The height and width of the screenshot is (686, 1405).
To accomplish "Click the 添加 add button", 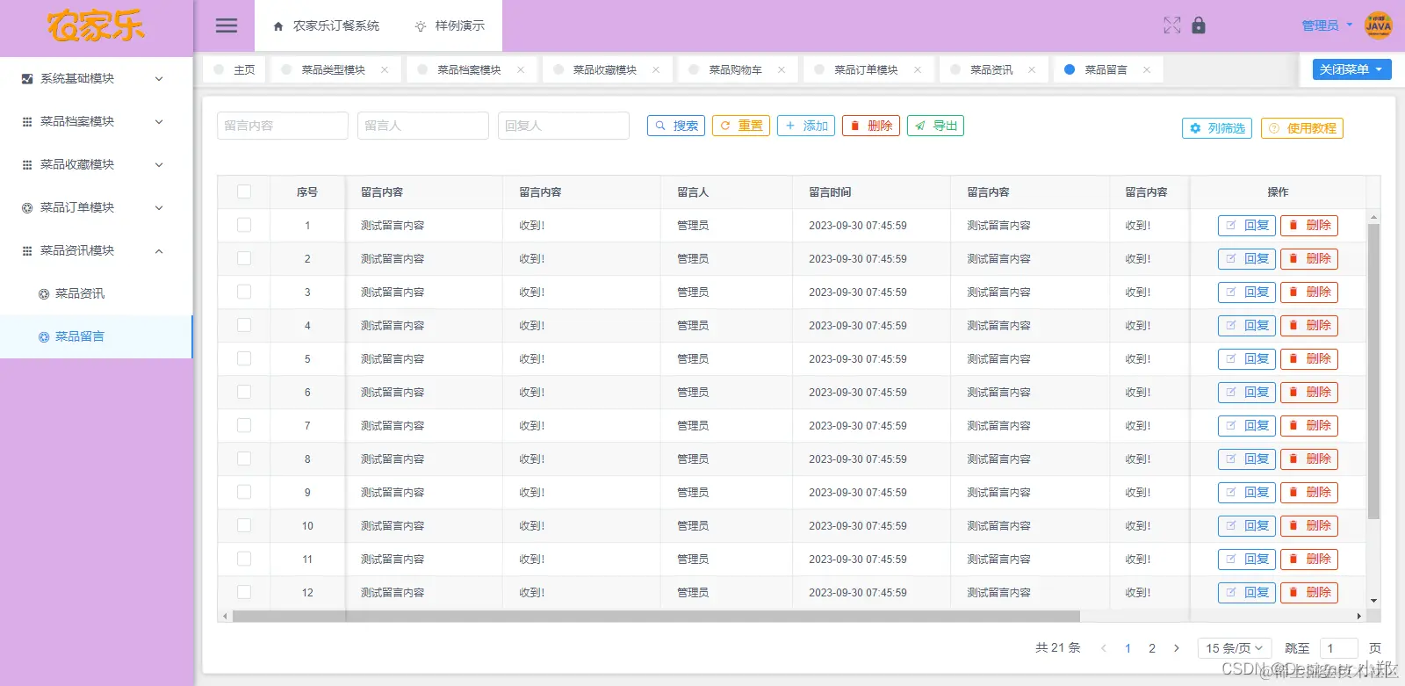I will [x=806, y=126].
